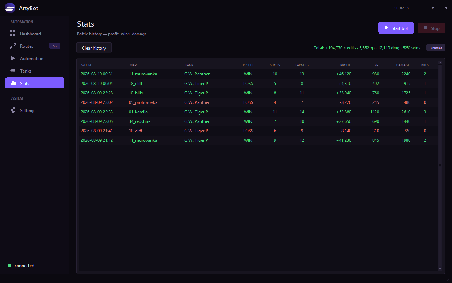Click the 8 battles badge

click(x=436, y=48)
